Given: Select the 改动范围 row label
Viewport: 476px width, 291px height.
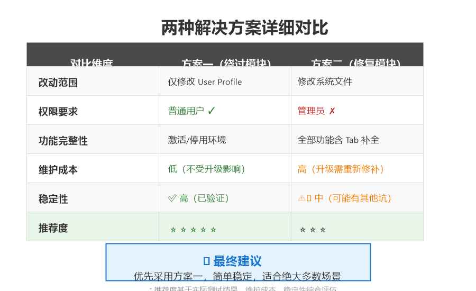Looking at the screenshot, I should pyautogui.click(x=58, y=83).
